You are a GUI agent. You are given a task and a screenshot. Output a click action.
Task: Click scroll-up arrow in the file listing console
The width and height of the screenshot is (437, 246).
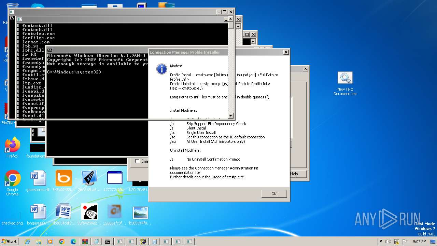231,19
